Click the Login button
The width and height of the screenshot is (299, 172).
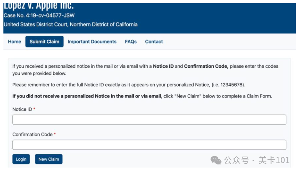point(21,159)
